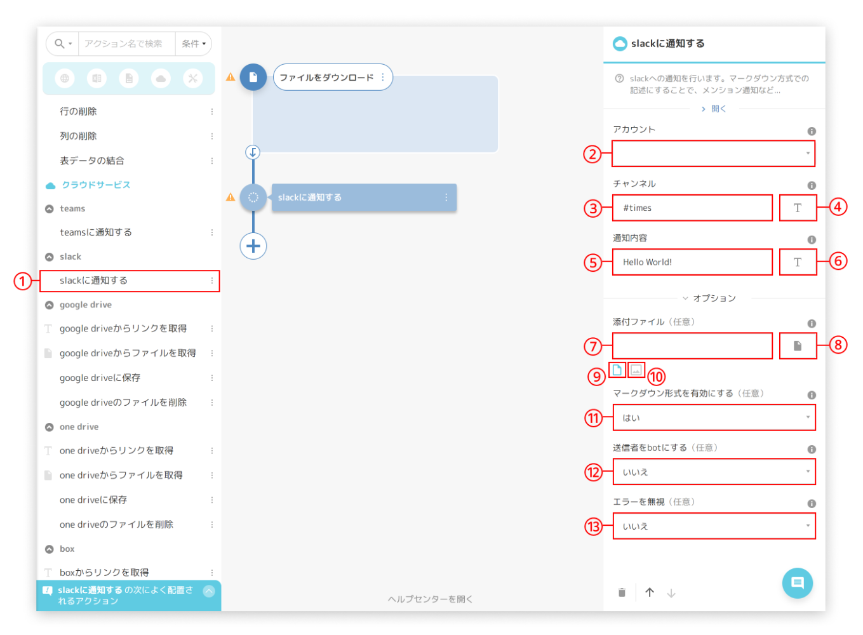Collapse the box group
The image size is (863, 635).
tap(50, 549)
